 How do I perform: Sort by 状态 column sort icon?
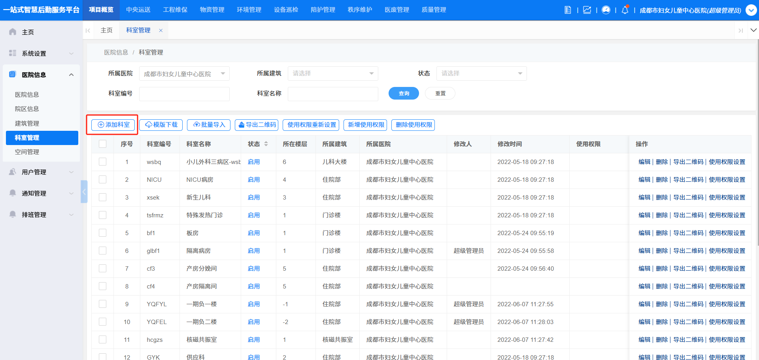[266, 144]
